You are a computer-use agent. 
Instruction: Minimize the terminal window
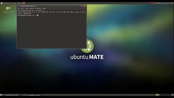pyautogui.click(x=82, y=6)
